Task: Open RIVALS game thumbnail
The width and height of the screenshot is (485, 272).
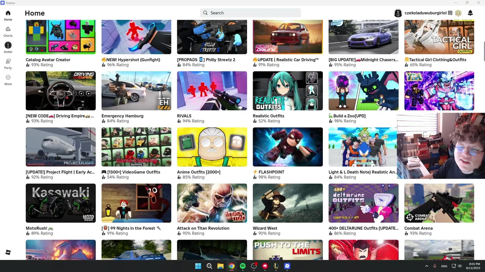Action: click(212, 91)
